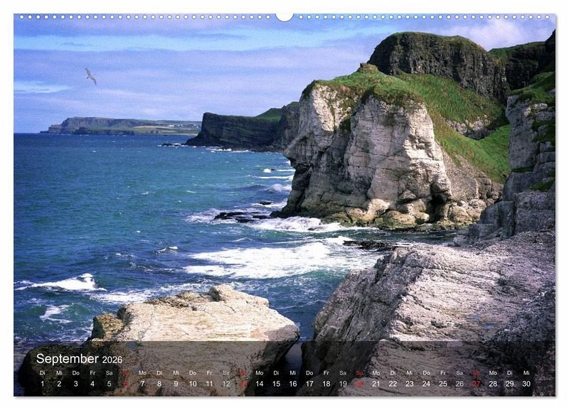
Task: Choose the last day, 30
Action: pos(526,384)
